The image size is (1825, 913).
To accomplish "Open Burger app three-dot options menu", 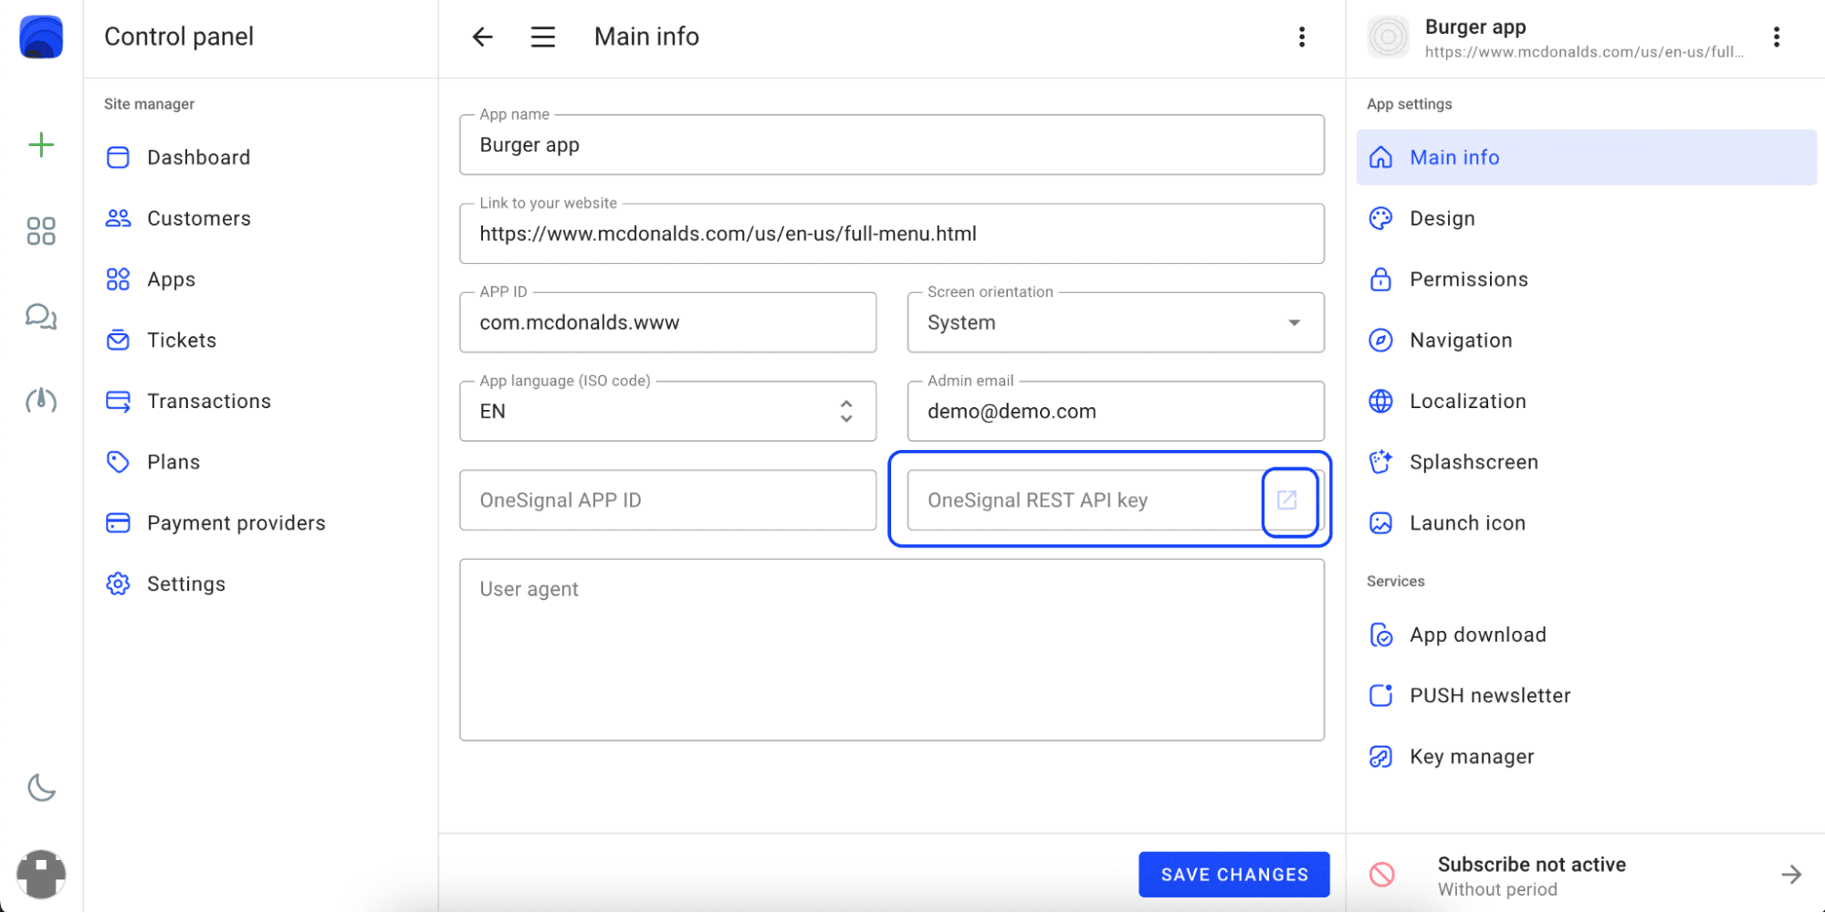I will point(1776,37).
